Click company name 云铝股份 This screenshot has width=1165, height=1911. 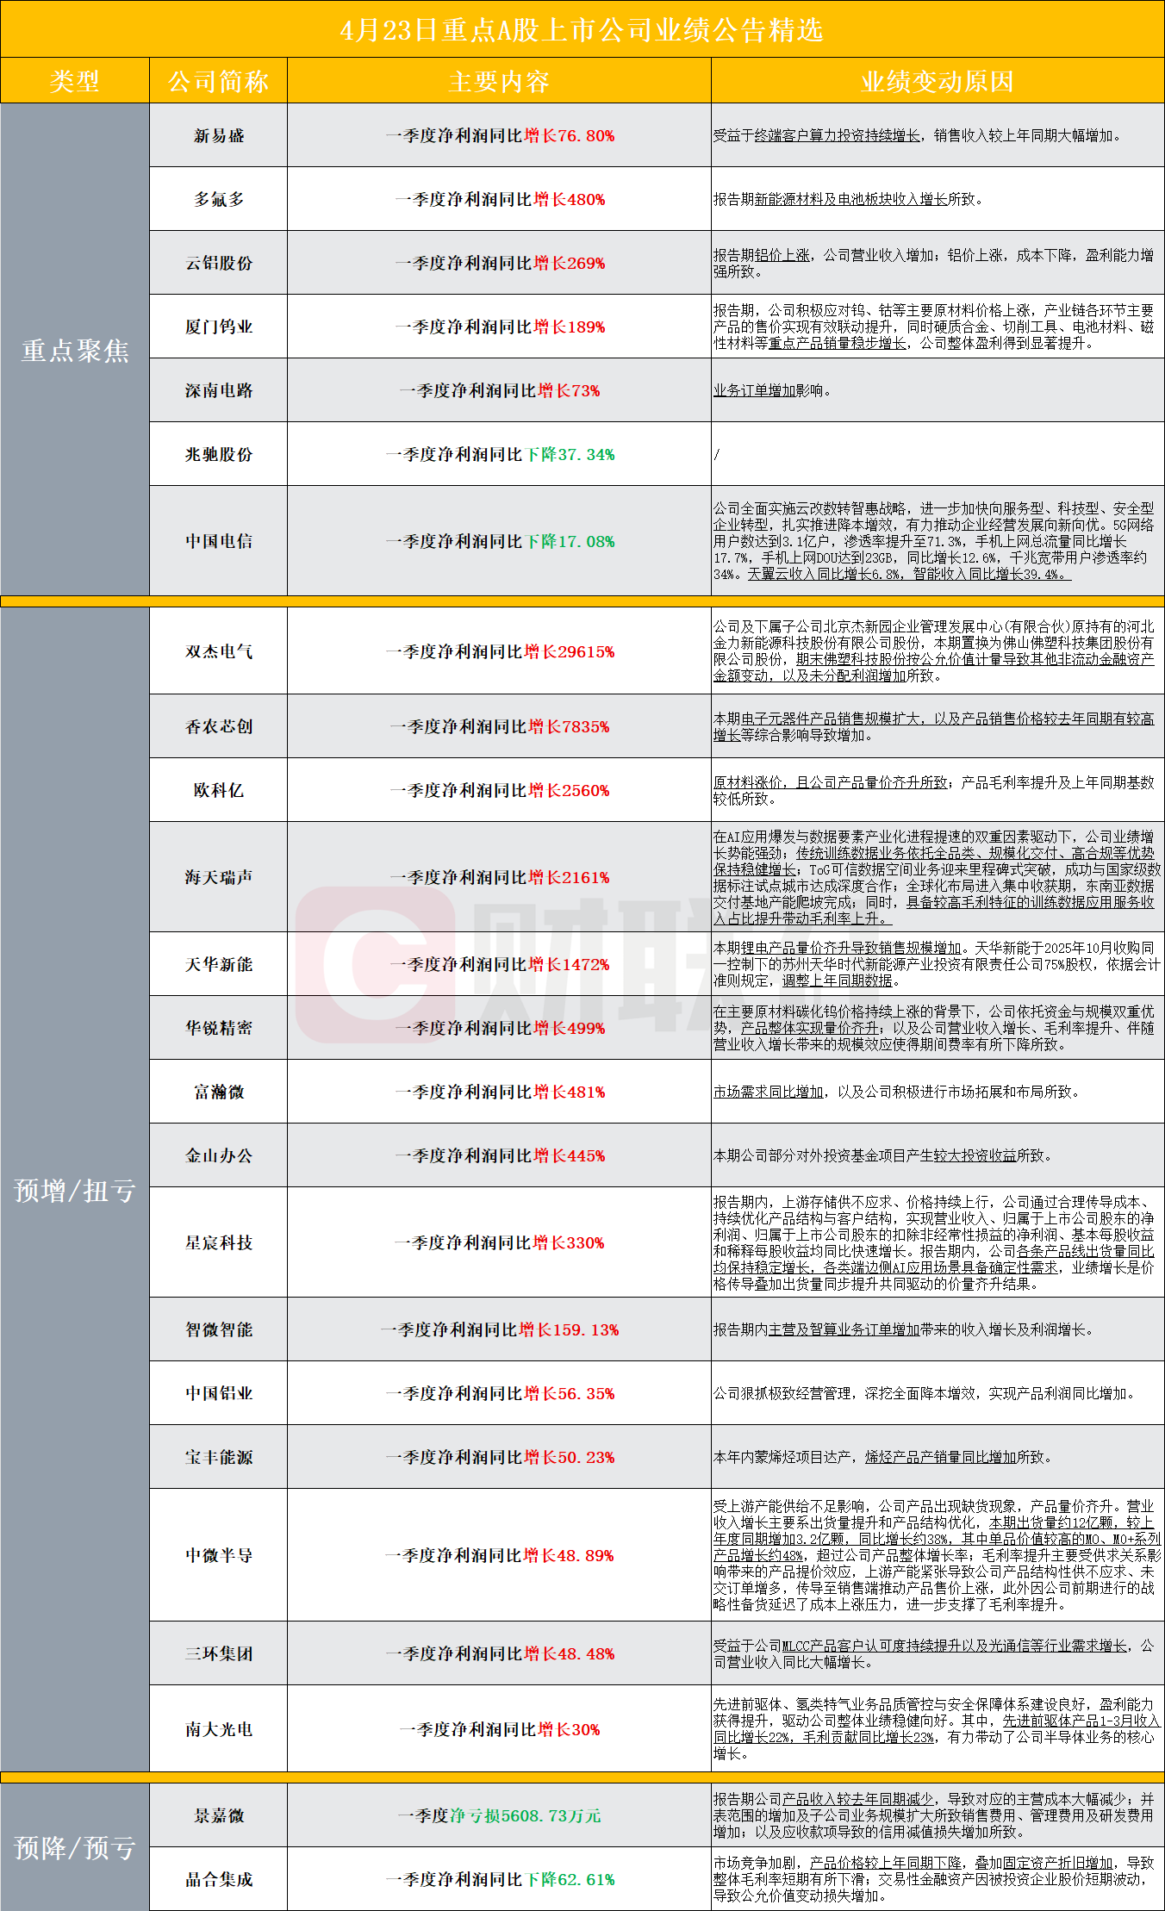click(x=219, y=263)
